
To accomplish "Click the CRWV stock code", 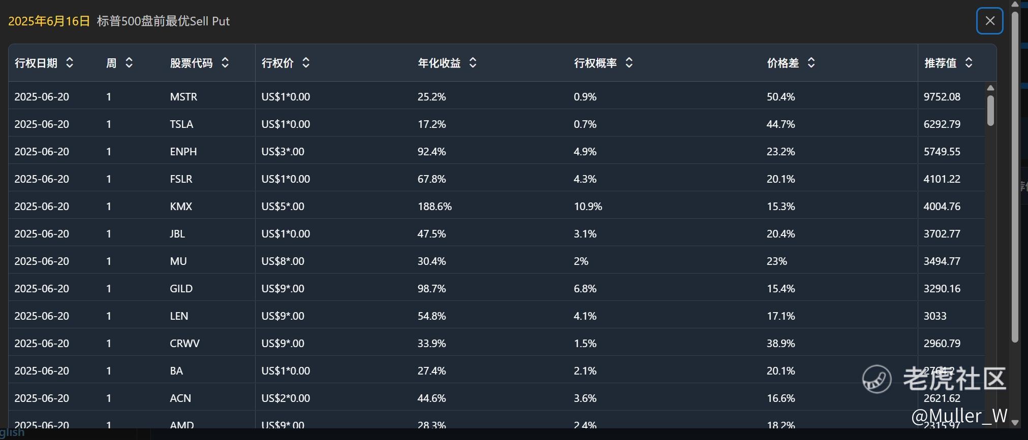I will tap(184, 344).
